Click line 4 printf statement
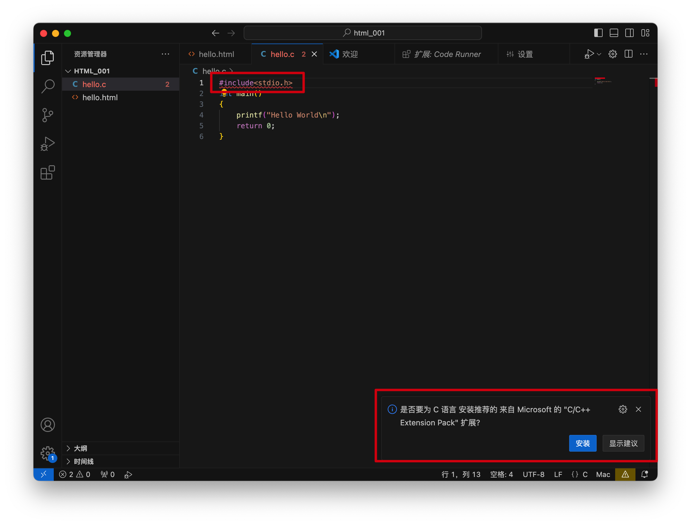The width and height of the screenshot is (691, 525). click(288, 115)
